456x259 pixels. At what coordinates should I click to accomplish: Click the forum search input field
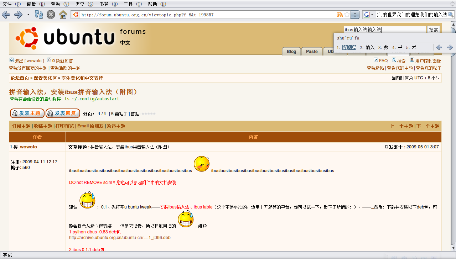[x=385, y=30]
